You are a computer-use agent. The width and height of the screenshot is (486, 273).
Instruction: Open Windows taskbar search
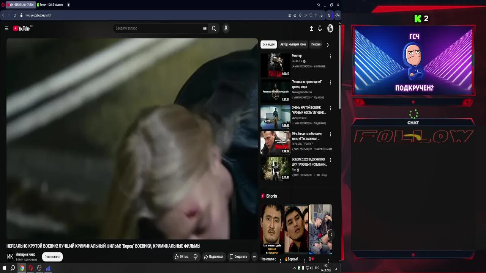[13, 268]
